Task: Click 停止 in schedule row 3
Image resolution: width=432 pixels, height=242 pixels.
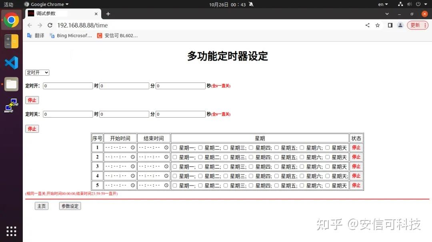Action: point(356,167)
